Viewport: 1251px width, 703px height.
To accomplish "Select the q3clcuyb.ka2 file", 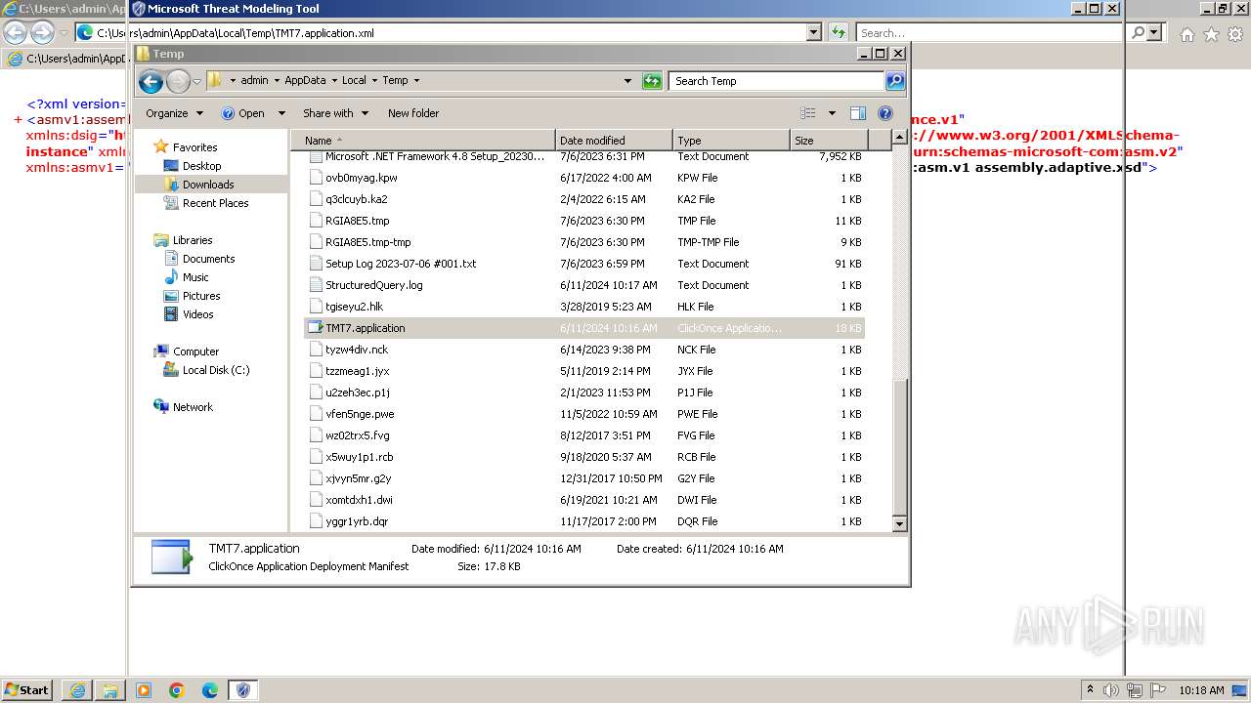I will (x=584, y=199).
